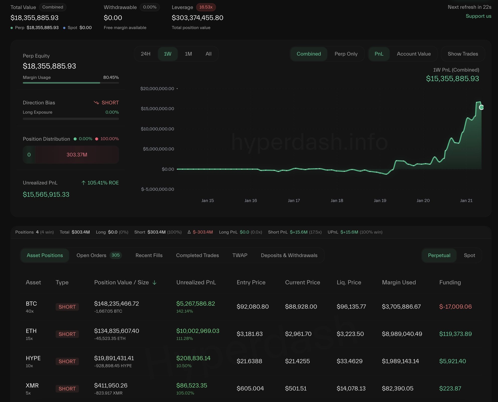Switch positions table to Spot
498x402 pixels.
tap(469, 255)
